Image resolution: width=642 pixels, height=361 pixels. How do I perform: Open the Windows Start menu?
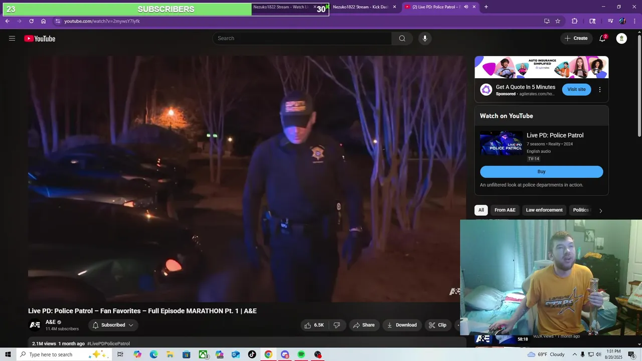(8, 354)
